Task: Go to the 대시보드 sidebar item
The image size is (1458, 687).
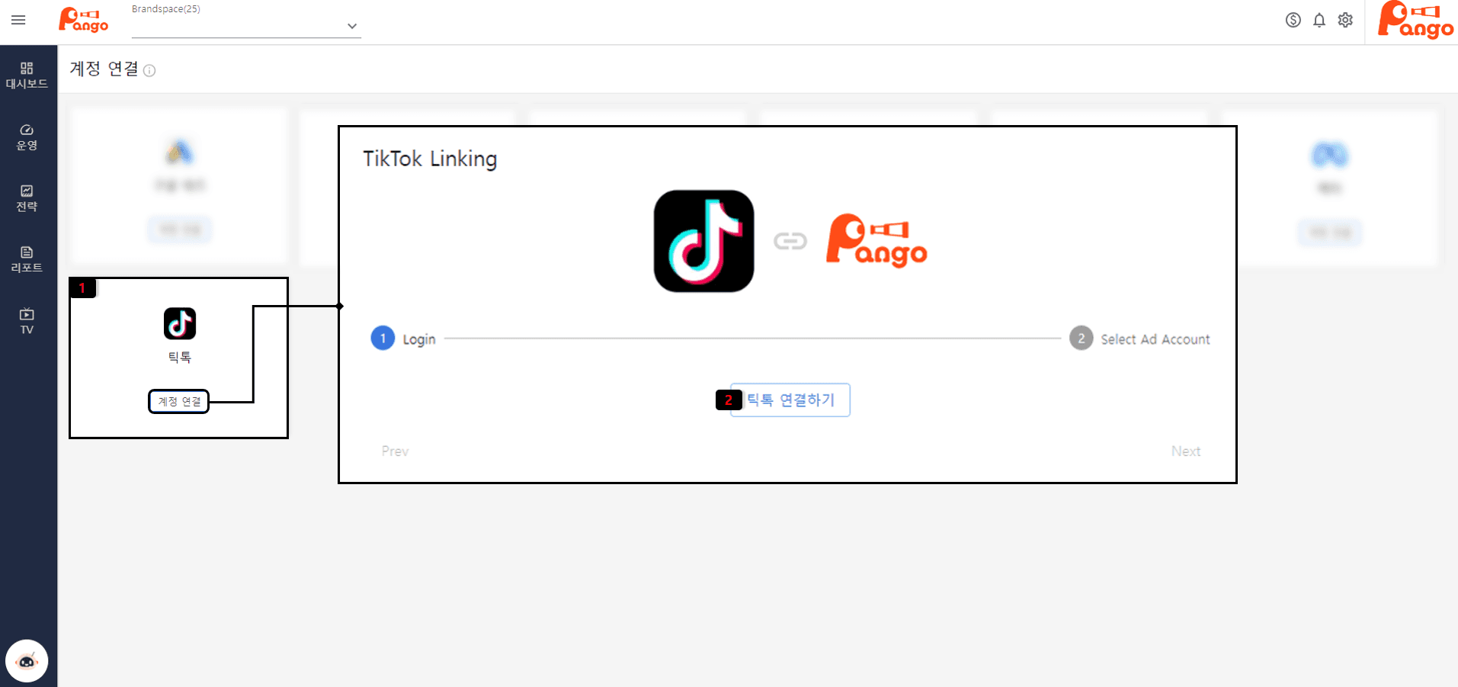Action: [27, 75]
